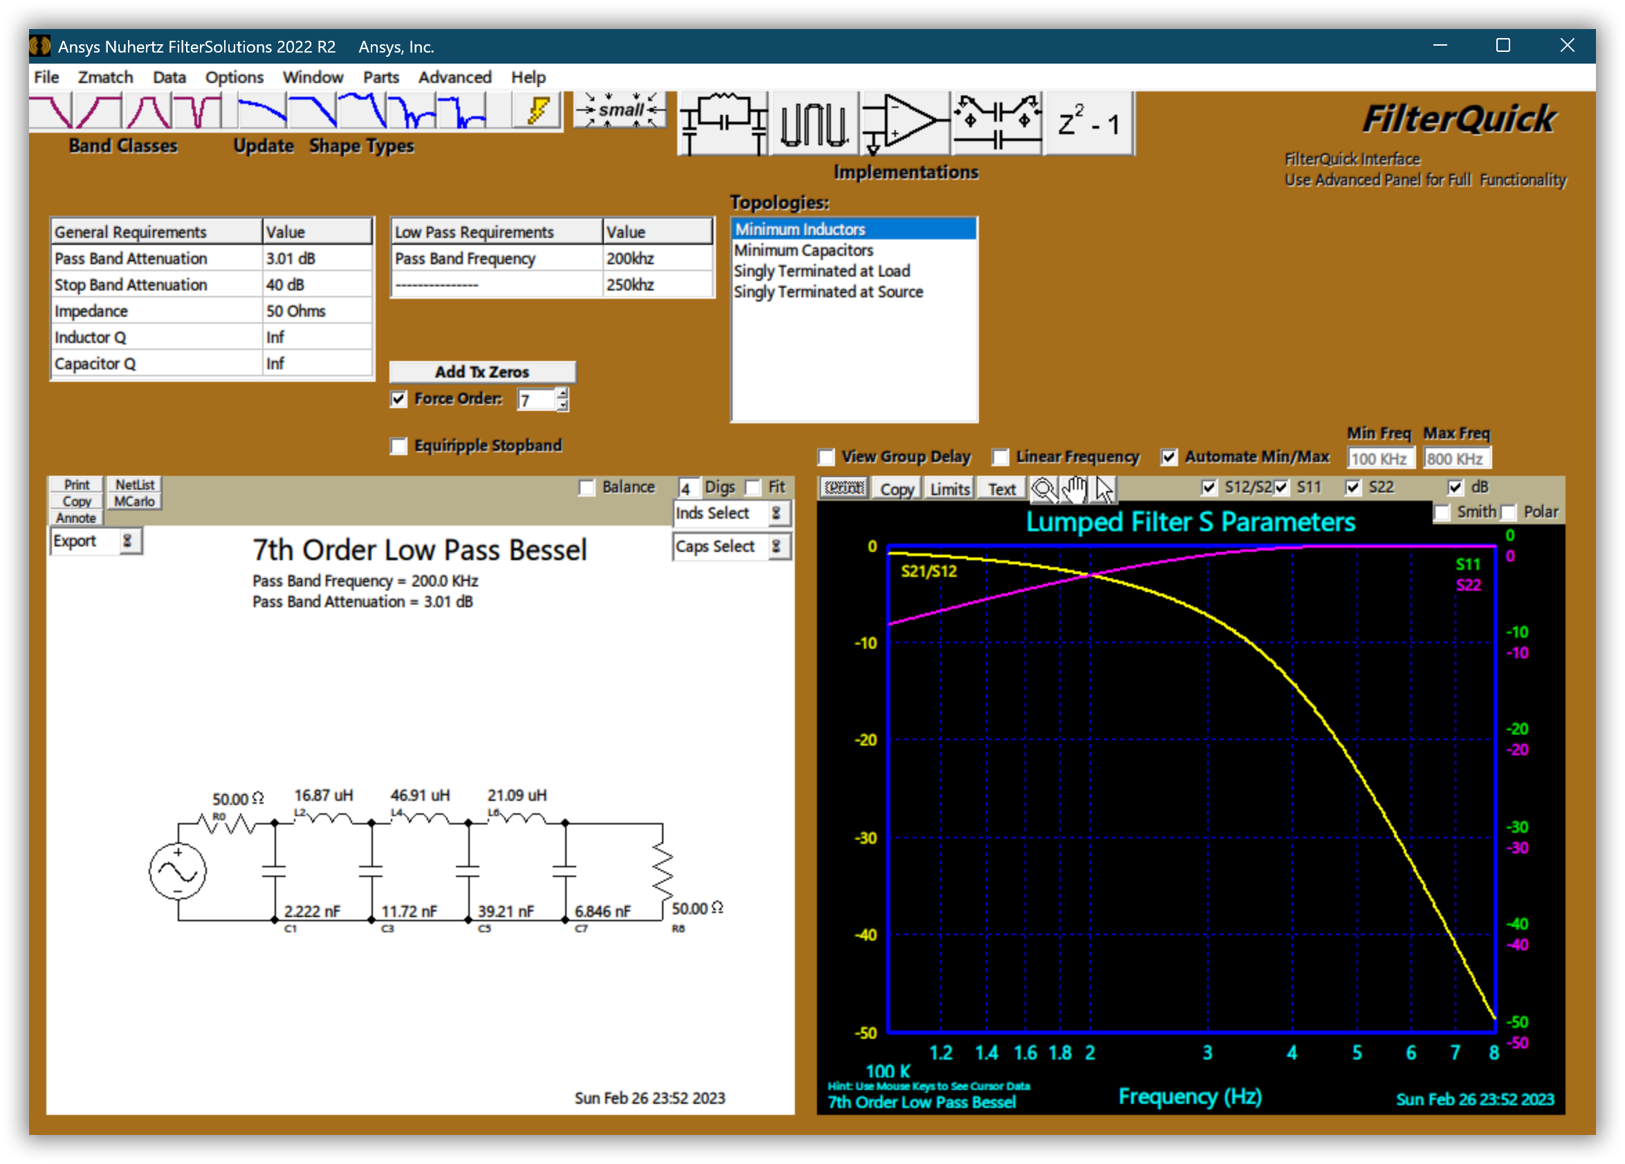Activate the plot magnifier zoom tool
1625x1164 pixels.
tap(1043, 489)
